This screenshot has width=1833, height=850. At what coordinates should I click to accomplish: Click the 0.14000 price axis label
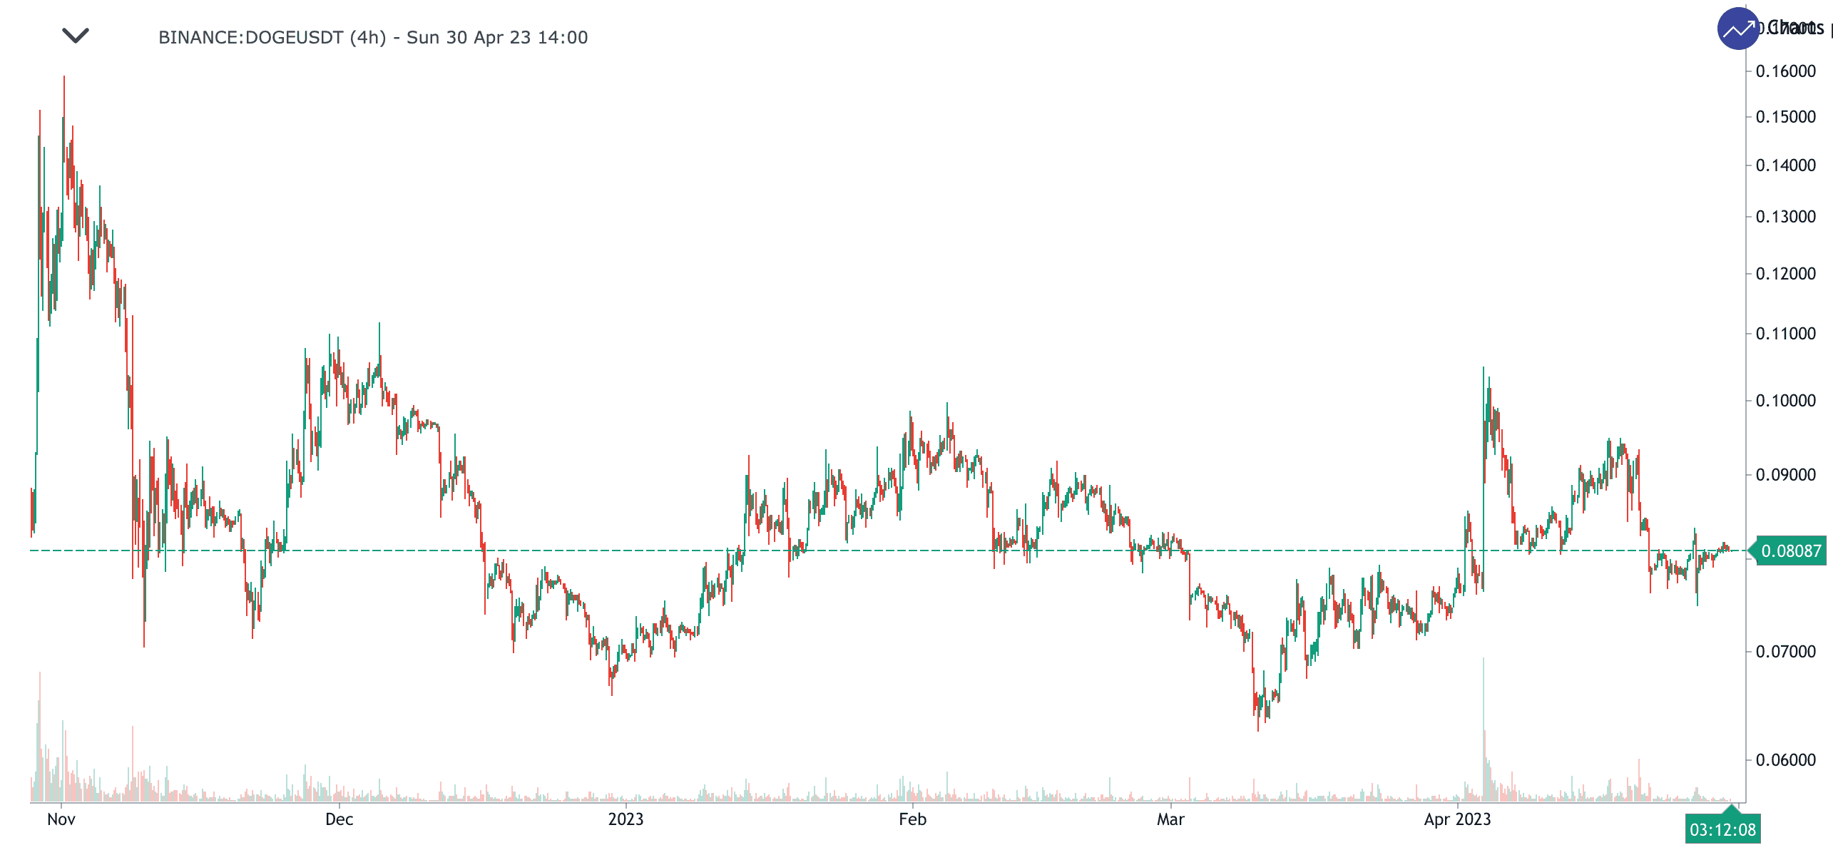point(1786,165)
